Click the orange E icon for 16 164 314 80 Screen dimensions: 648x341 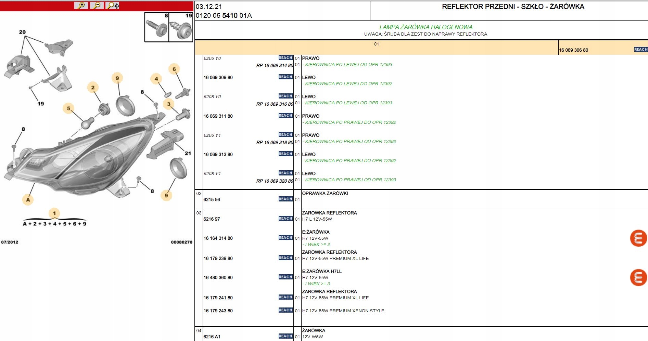[x=638, y=238]
